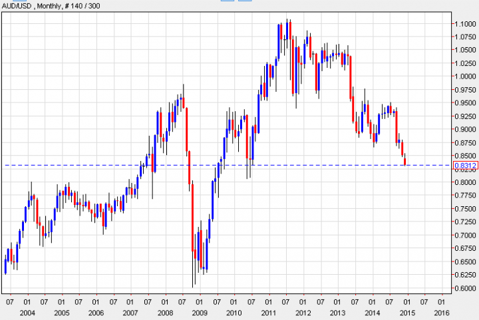Image resolution: width=479 pixels, height=320 pixels.
Task: Click the 2014 year label
Action: (373, 313)
